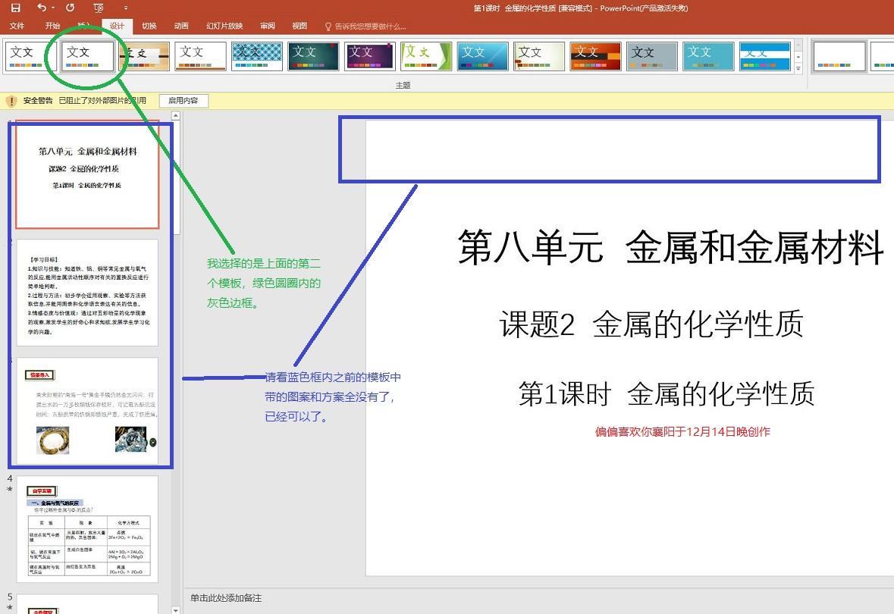Open the Customize Quick Access Toolbar dropdown
The height and width of the screenshot is (614, 894).
(125, 8)
